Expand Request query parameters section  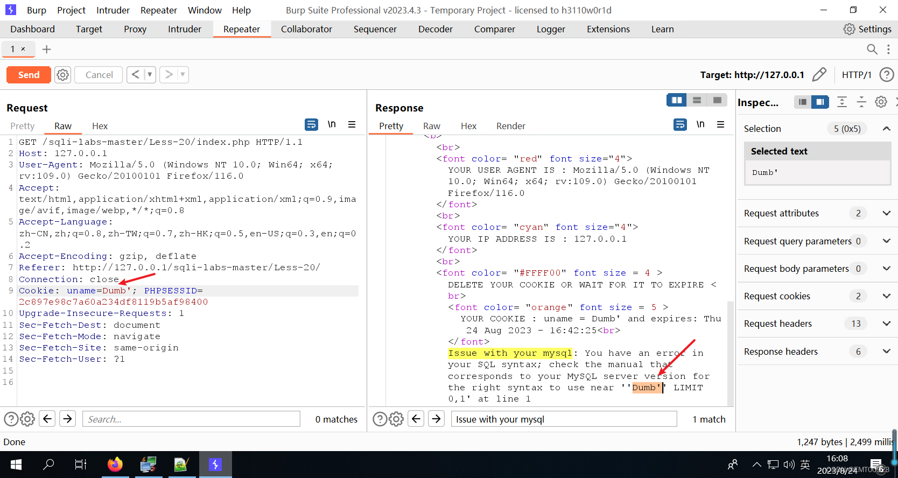tap(886, 241)
